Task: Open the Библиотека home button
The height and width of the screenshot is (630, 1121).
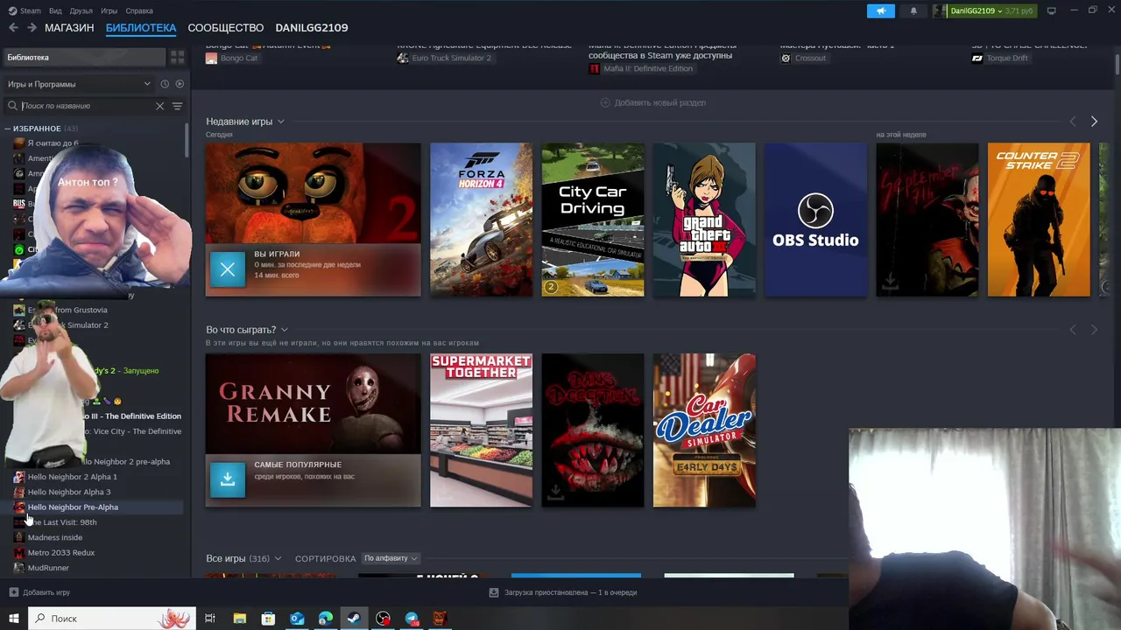Action: tap(83, 58)
